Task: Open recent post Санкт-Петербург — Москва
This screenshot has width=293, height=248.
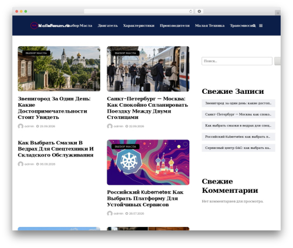Action: [239, 114]
